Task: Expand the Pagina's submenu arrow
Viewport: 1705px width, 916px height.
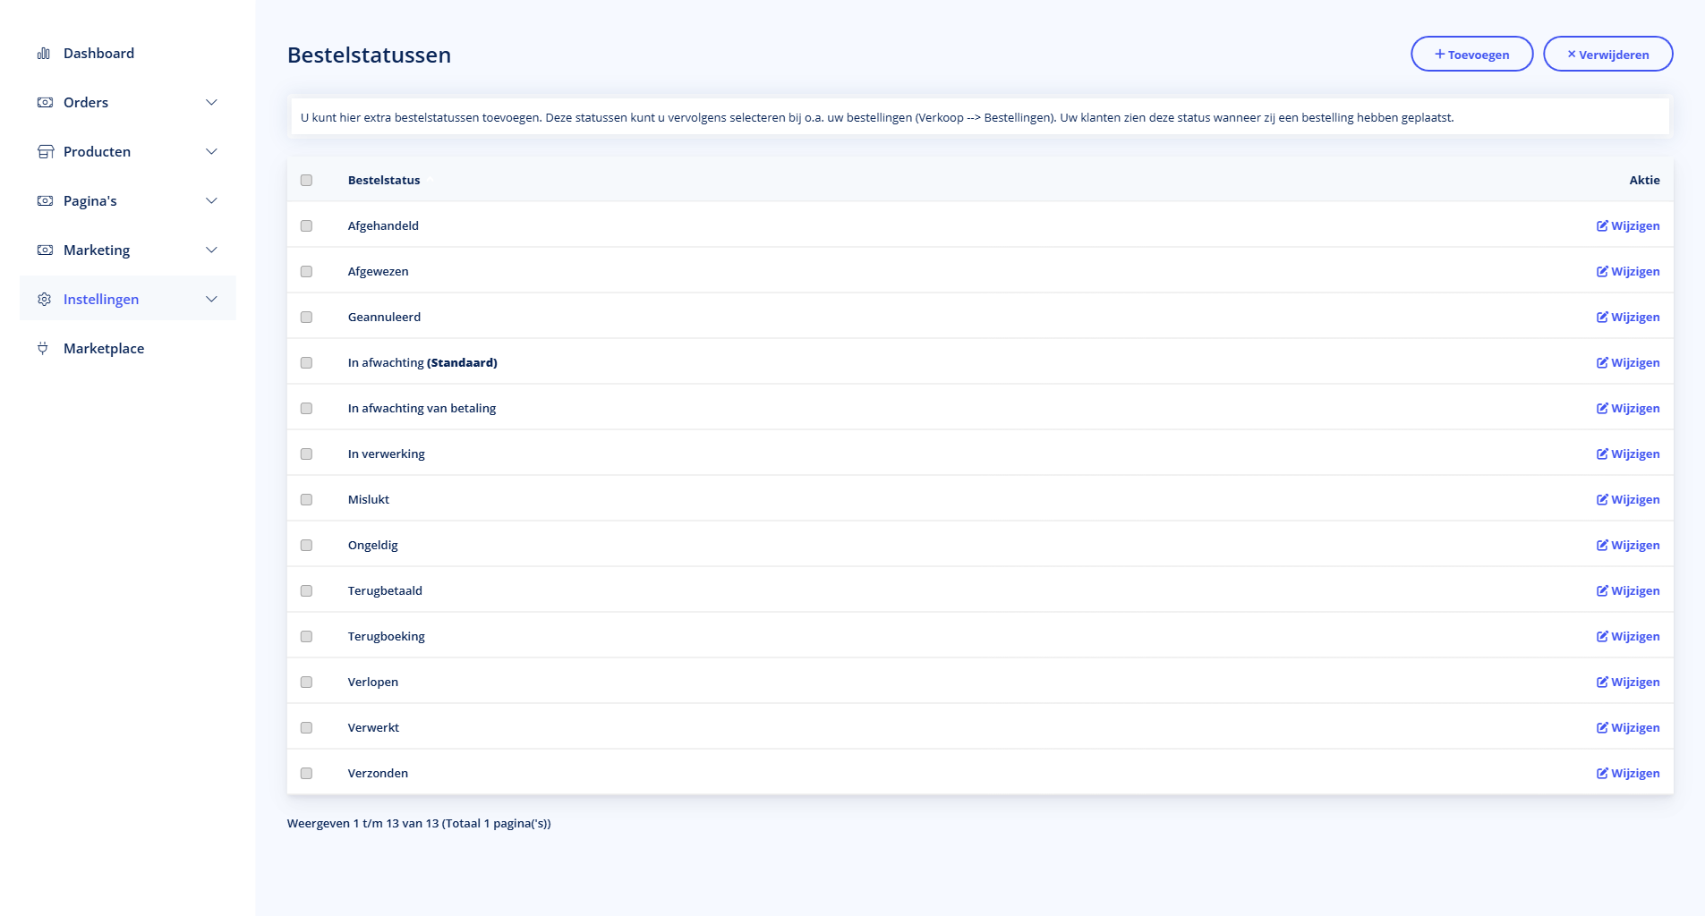Action: (211, 201)
